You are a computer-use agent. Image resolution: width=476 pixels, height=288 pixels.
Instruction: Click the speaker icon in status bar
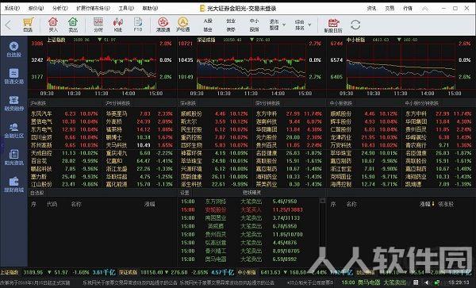(x=426, y=282)
